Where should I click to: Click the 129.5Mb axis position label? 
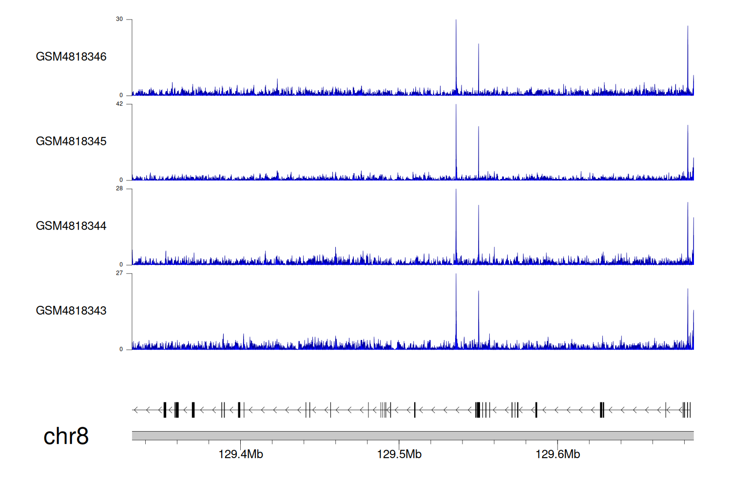click(399, 455)
